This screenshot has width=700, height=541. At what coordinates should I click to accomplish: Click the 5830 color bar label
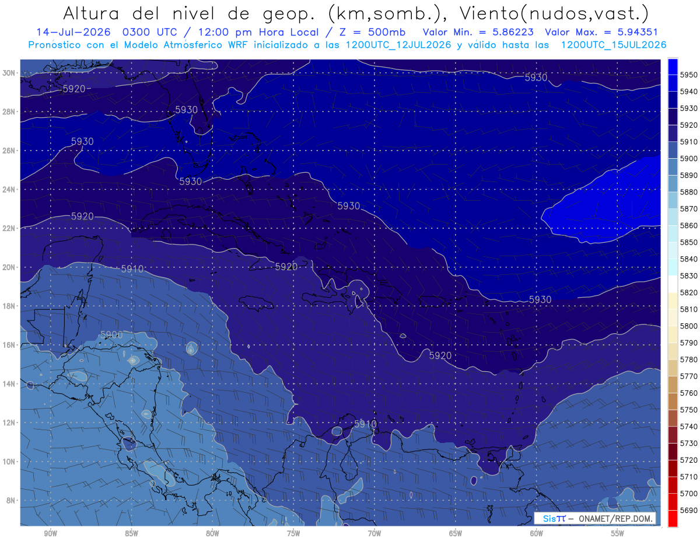(689, 275)
